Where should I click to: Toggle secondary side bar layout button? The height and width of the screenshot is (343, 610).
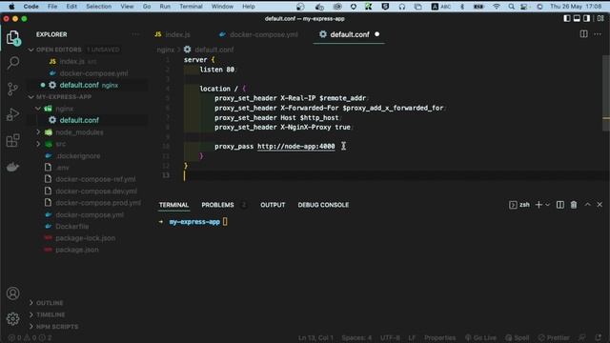pos(586,18)
